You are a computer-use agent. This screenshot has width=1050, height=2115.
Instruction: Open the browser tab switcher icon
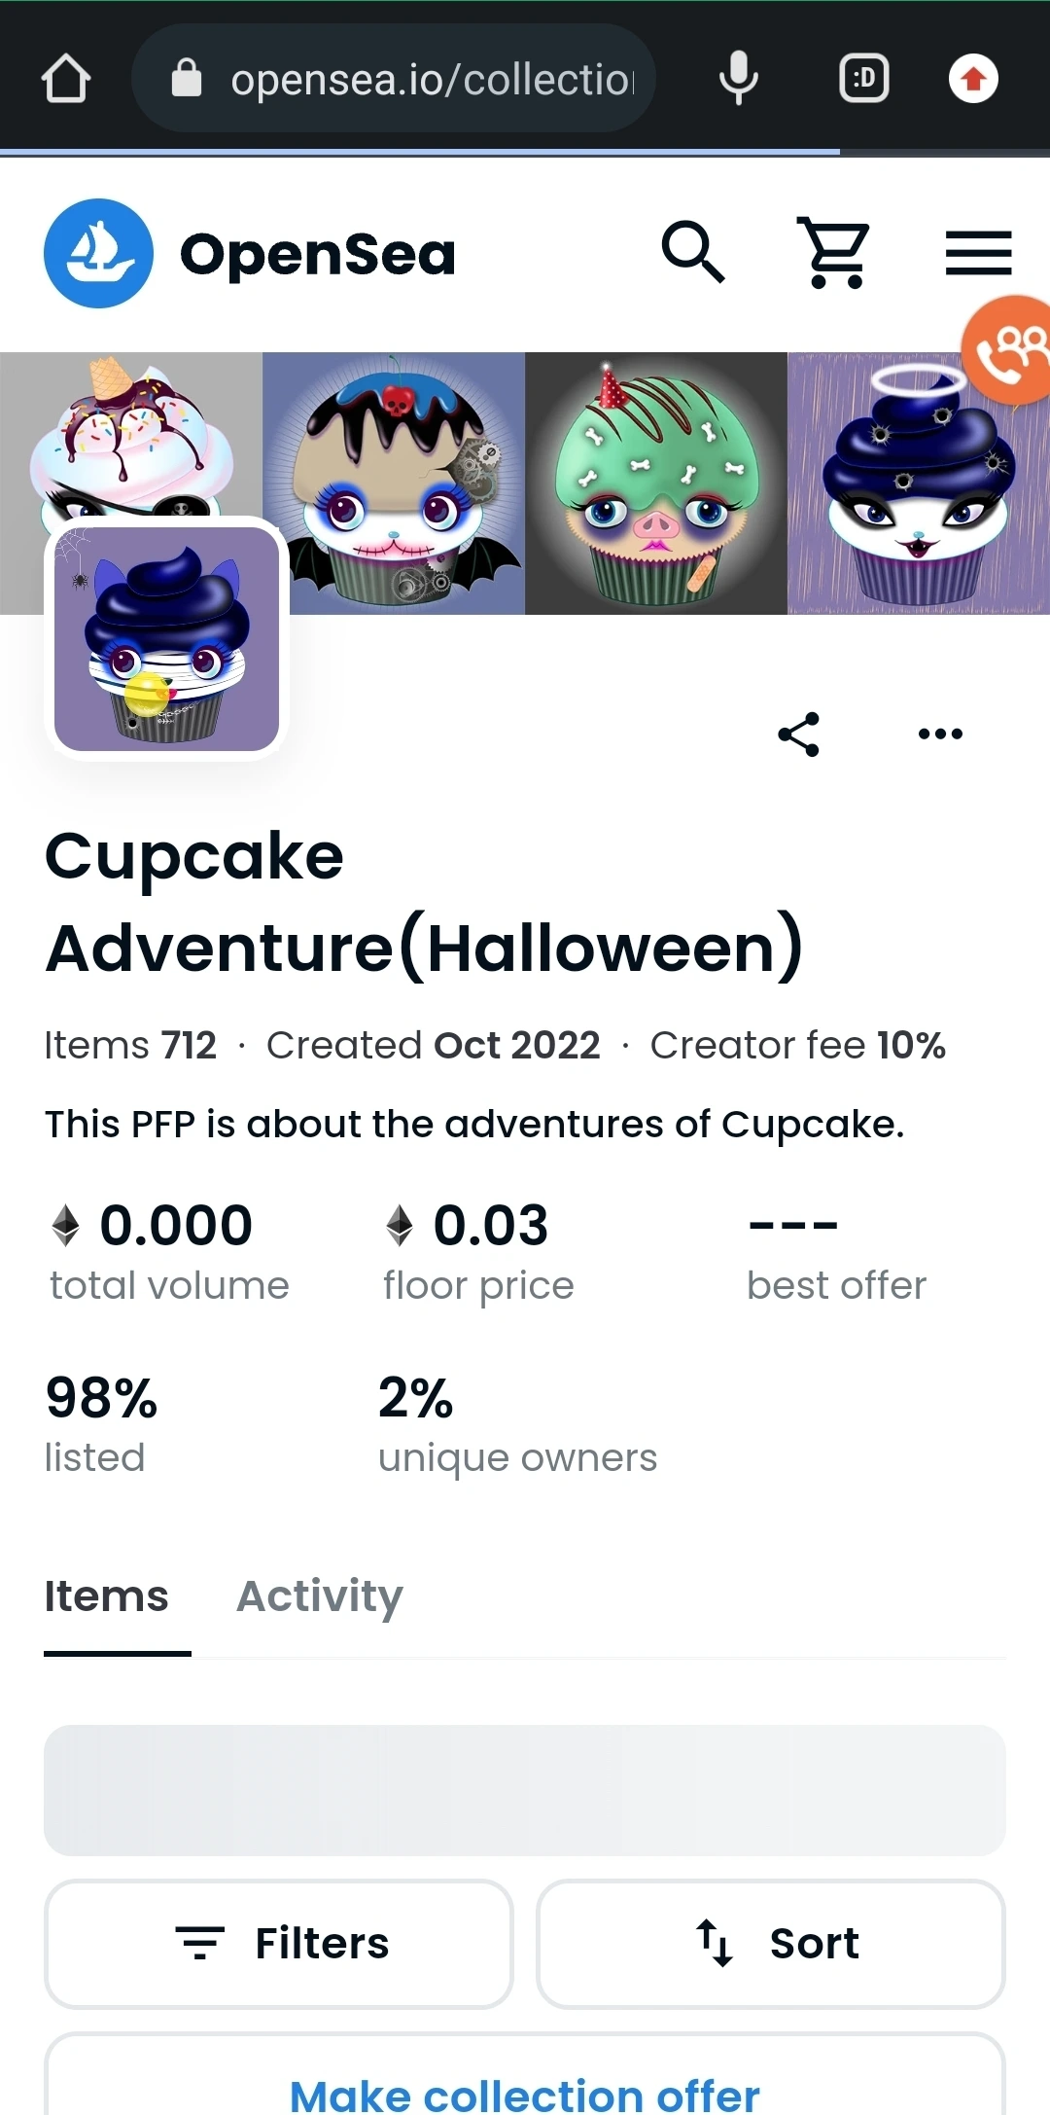coord(863,79)
